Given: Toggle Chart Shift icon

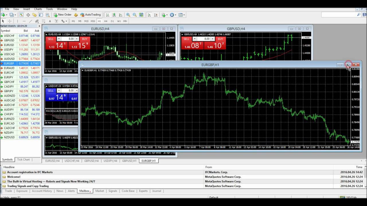Looking at the screenshot, I should point(155,15).
